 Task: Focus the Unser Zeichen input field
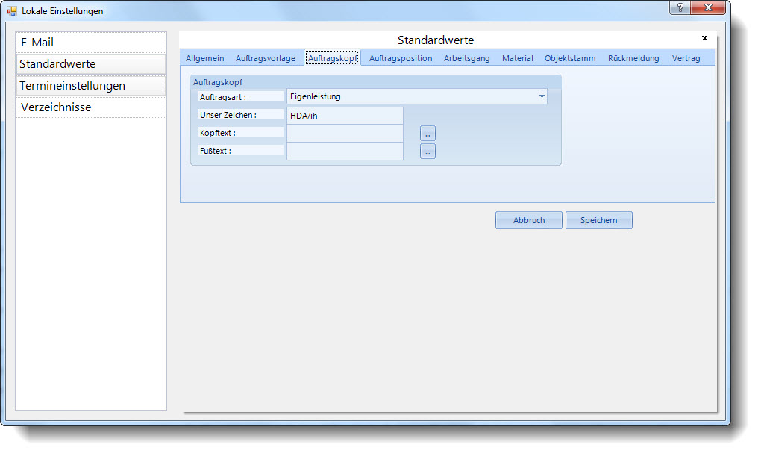[x=345, y=116]
